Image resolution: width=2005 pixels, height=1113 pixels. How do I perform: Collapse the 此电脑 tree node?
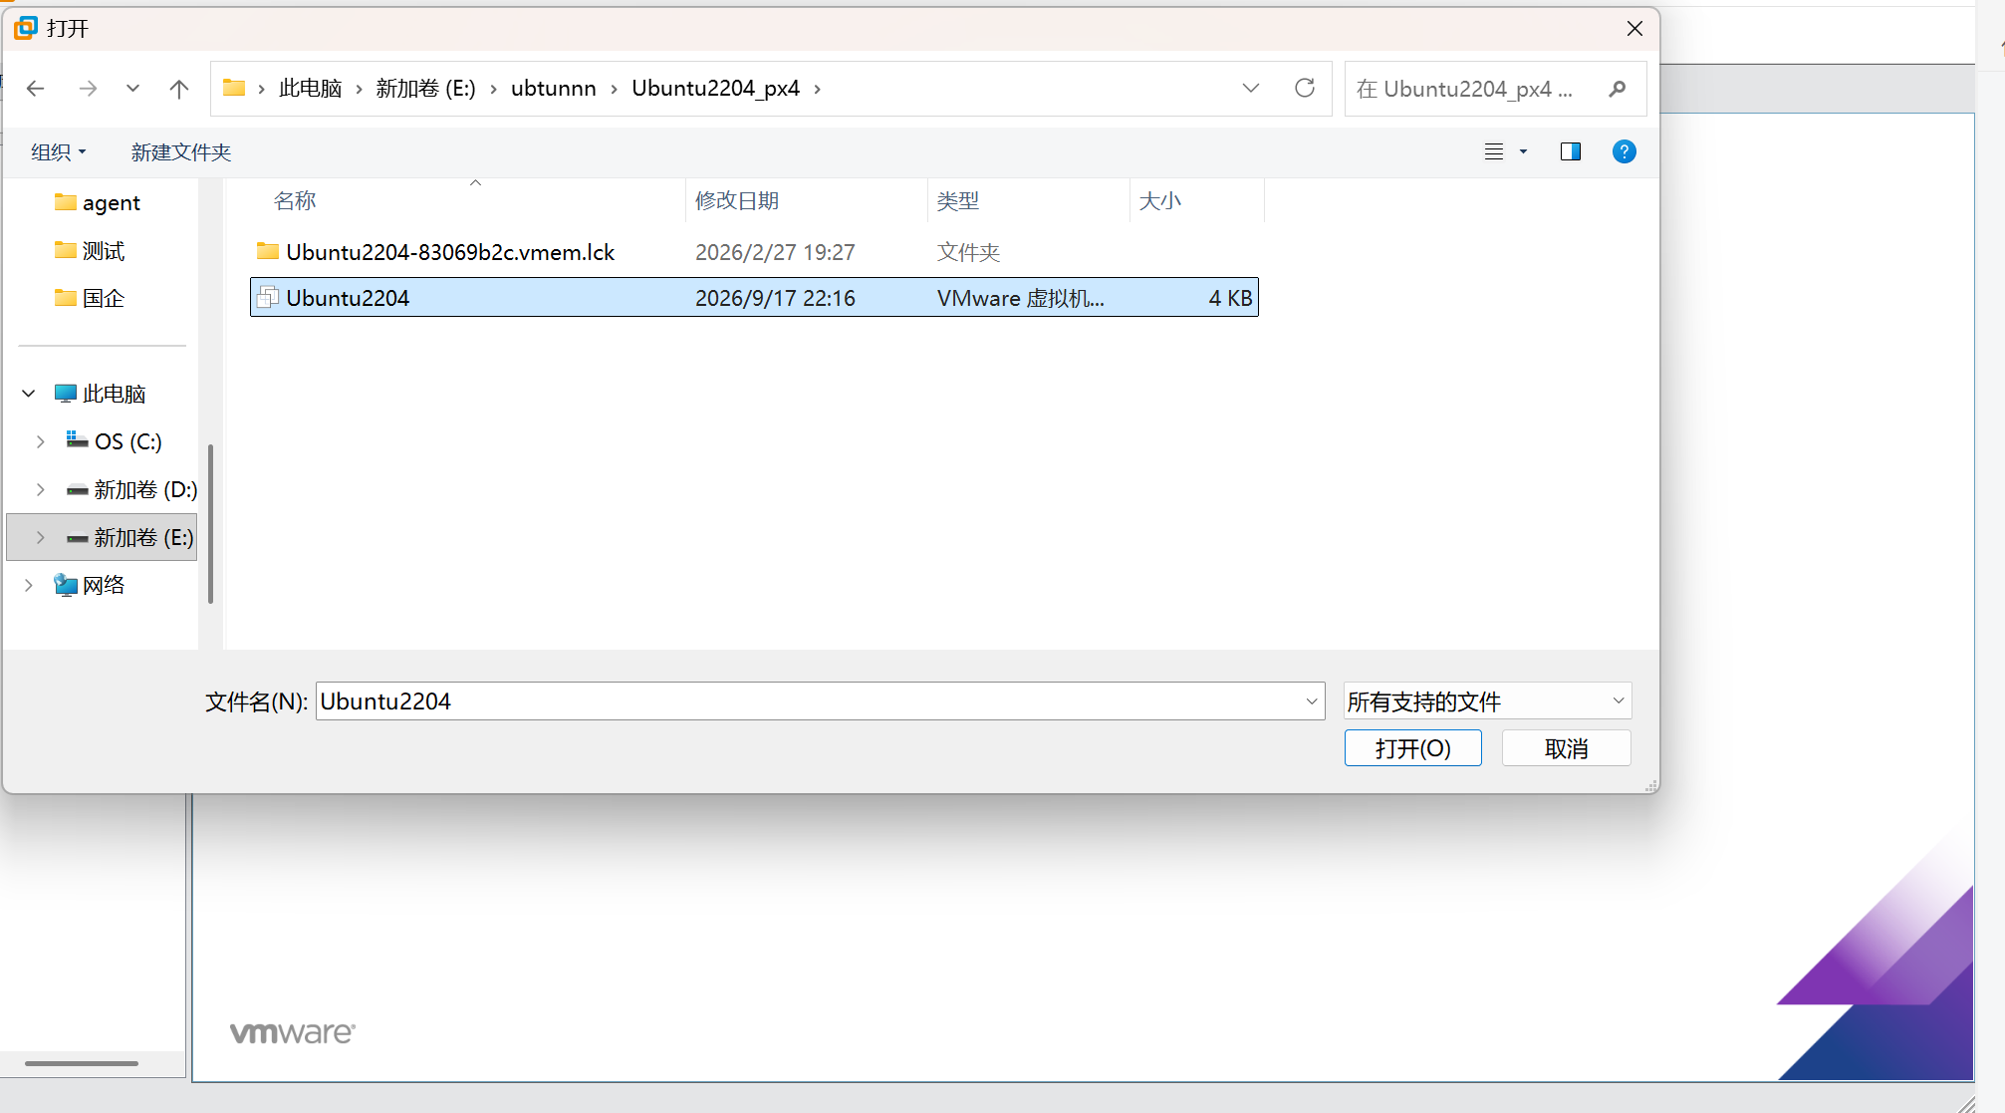click(x=29, y=394)
